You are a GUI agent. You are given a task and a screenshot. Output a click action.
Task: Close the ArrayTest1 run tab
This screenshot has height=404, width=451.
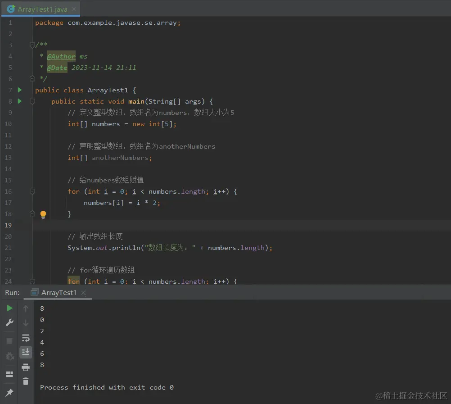83,293
